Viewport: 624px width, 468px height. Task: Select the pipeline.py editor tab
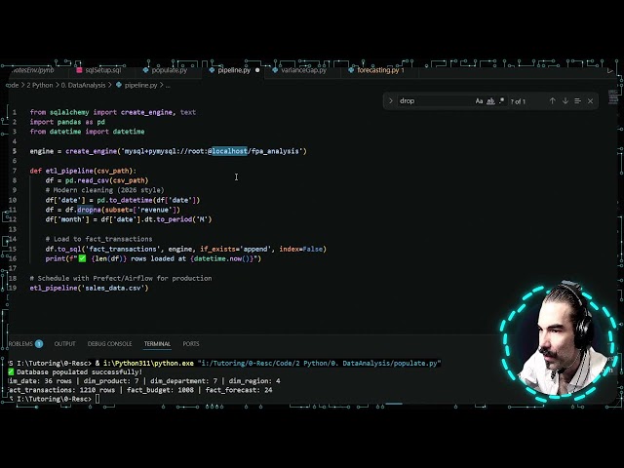pyautogui.click(x=234, y=70)
